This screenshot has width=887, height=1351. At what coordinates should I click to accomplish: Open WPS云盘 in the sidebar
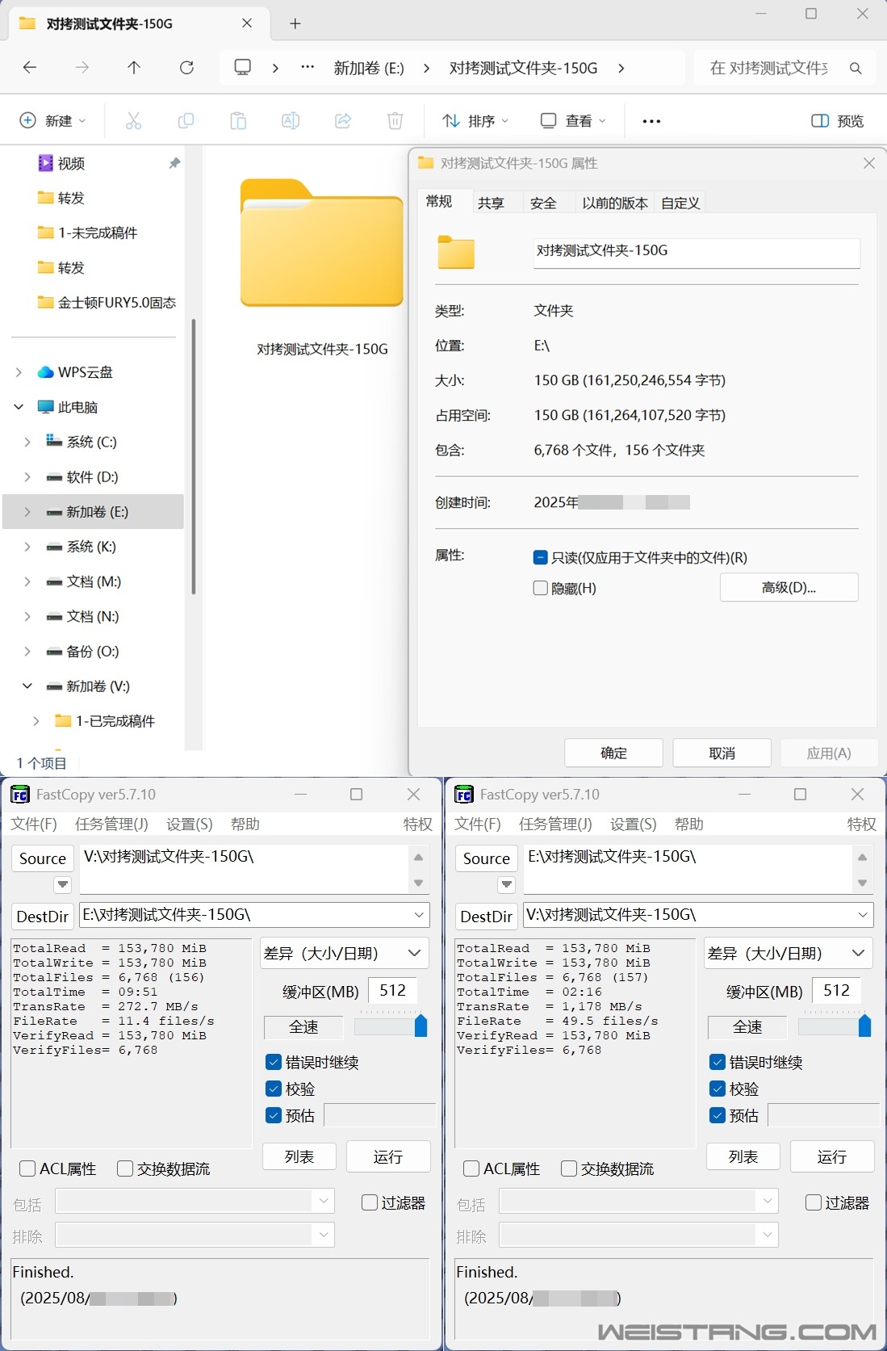tap(85, 372)
